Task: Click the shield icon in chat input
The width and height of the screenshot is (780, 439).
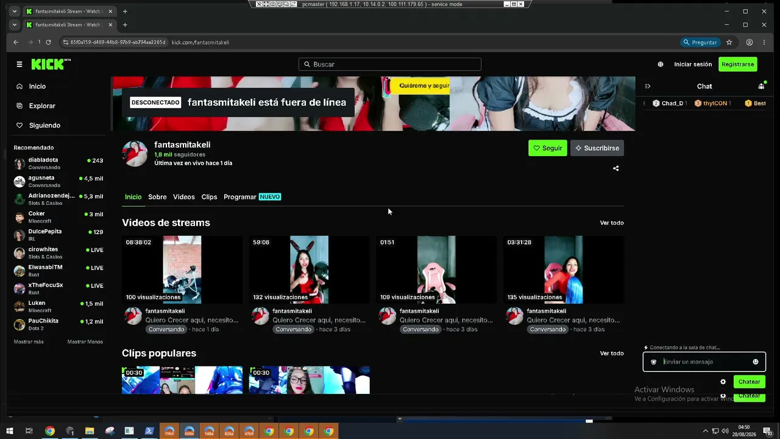Action: pos(654,362)
